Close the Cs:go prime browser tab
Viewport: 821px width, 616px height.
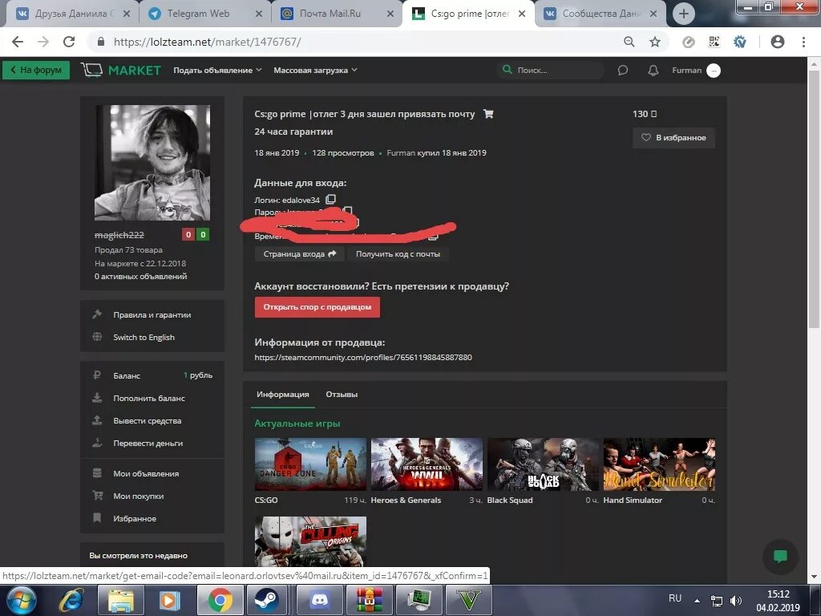pyautogui.click(x=522, y=14)
